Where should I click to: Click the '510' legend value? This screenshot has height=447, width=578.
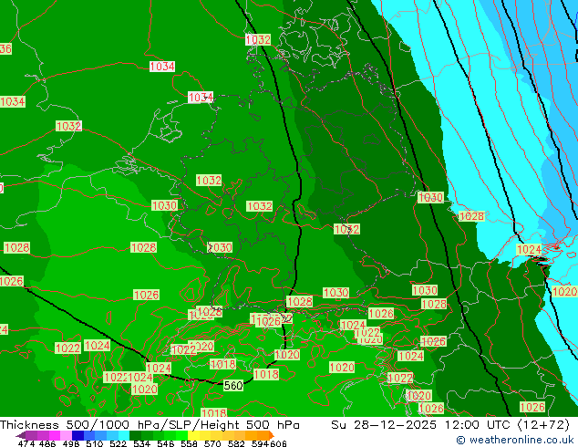coord(95,443)
